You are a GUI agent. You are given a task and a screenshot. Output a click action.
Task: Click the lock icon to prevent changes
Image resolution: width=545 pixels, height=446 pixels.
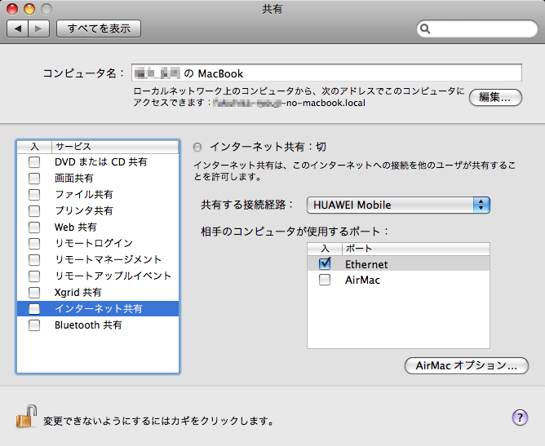point(26,417)
